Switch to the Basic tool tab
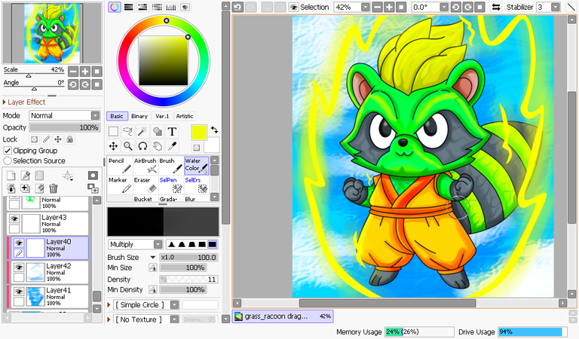The width and height of the screenshot is (579, 339). [x=117, y=116]
